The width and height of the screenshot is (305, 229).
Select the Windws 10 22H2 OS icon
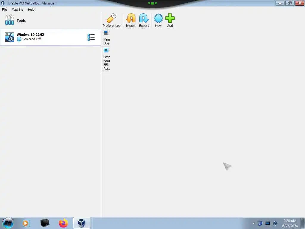tap(9, 37)
